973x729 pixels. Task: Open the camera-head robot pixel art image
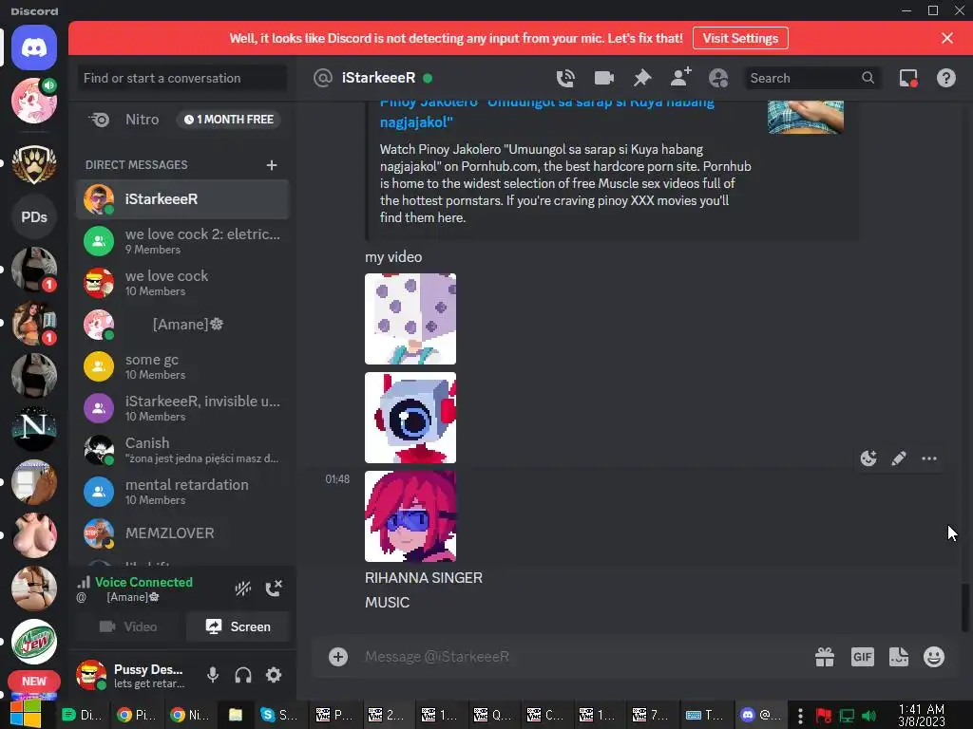point(410,418)
